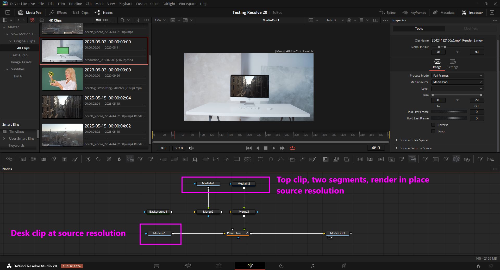Open Project Settings gear icon
This screenshot has height=270, width=500.
click(x=491, y=266)
